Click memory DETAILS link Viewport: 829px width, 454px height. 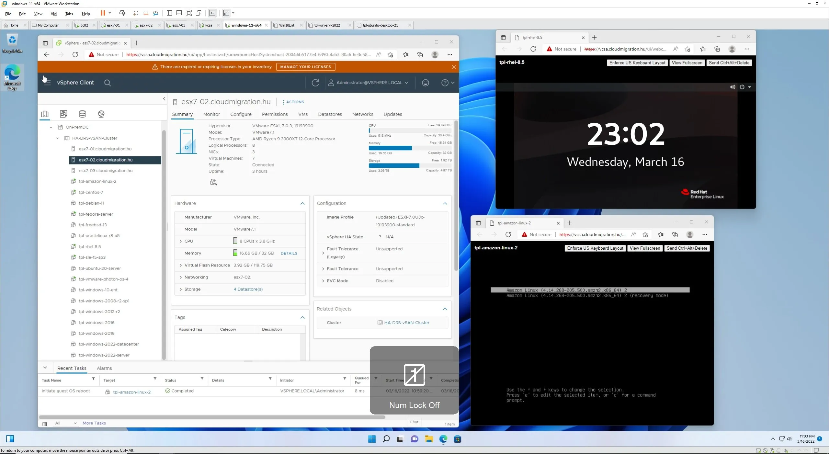point(289,253)
